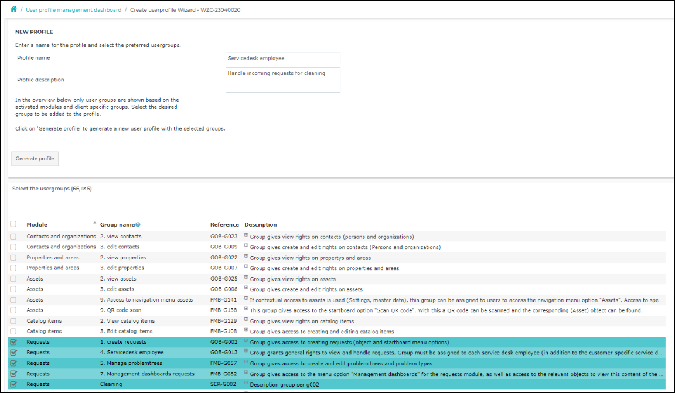Uncheck the '5. Manage problemtrees' checkbox
Image resolution: width=675 pixels, height=393 pixels.
pyautogui.click(x=13, y=363)
